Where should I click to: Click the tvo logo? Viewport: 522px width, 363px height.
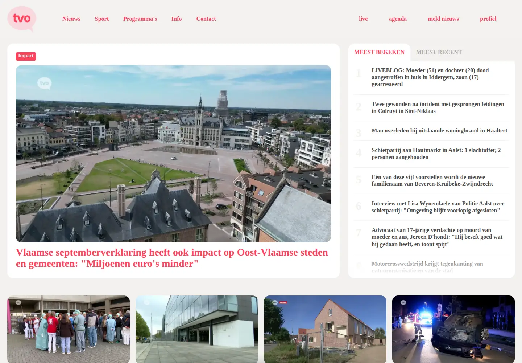[x=22, y=19]
